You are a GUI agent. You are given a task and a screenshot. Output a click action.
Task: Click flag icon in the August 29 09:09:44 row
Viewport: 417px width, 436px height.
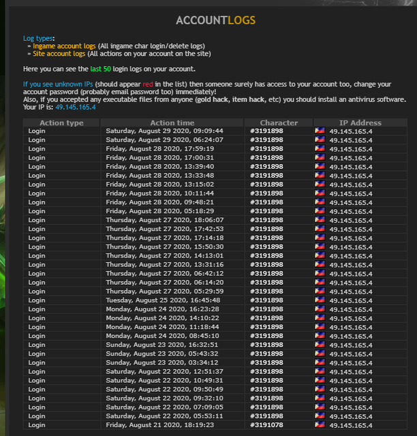click(x=320, y=130)
